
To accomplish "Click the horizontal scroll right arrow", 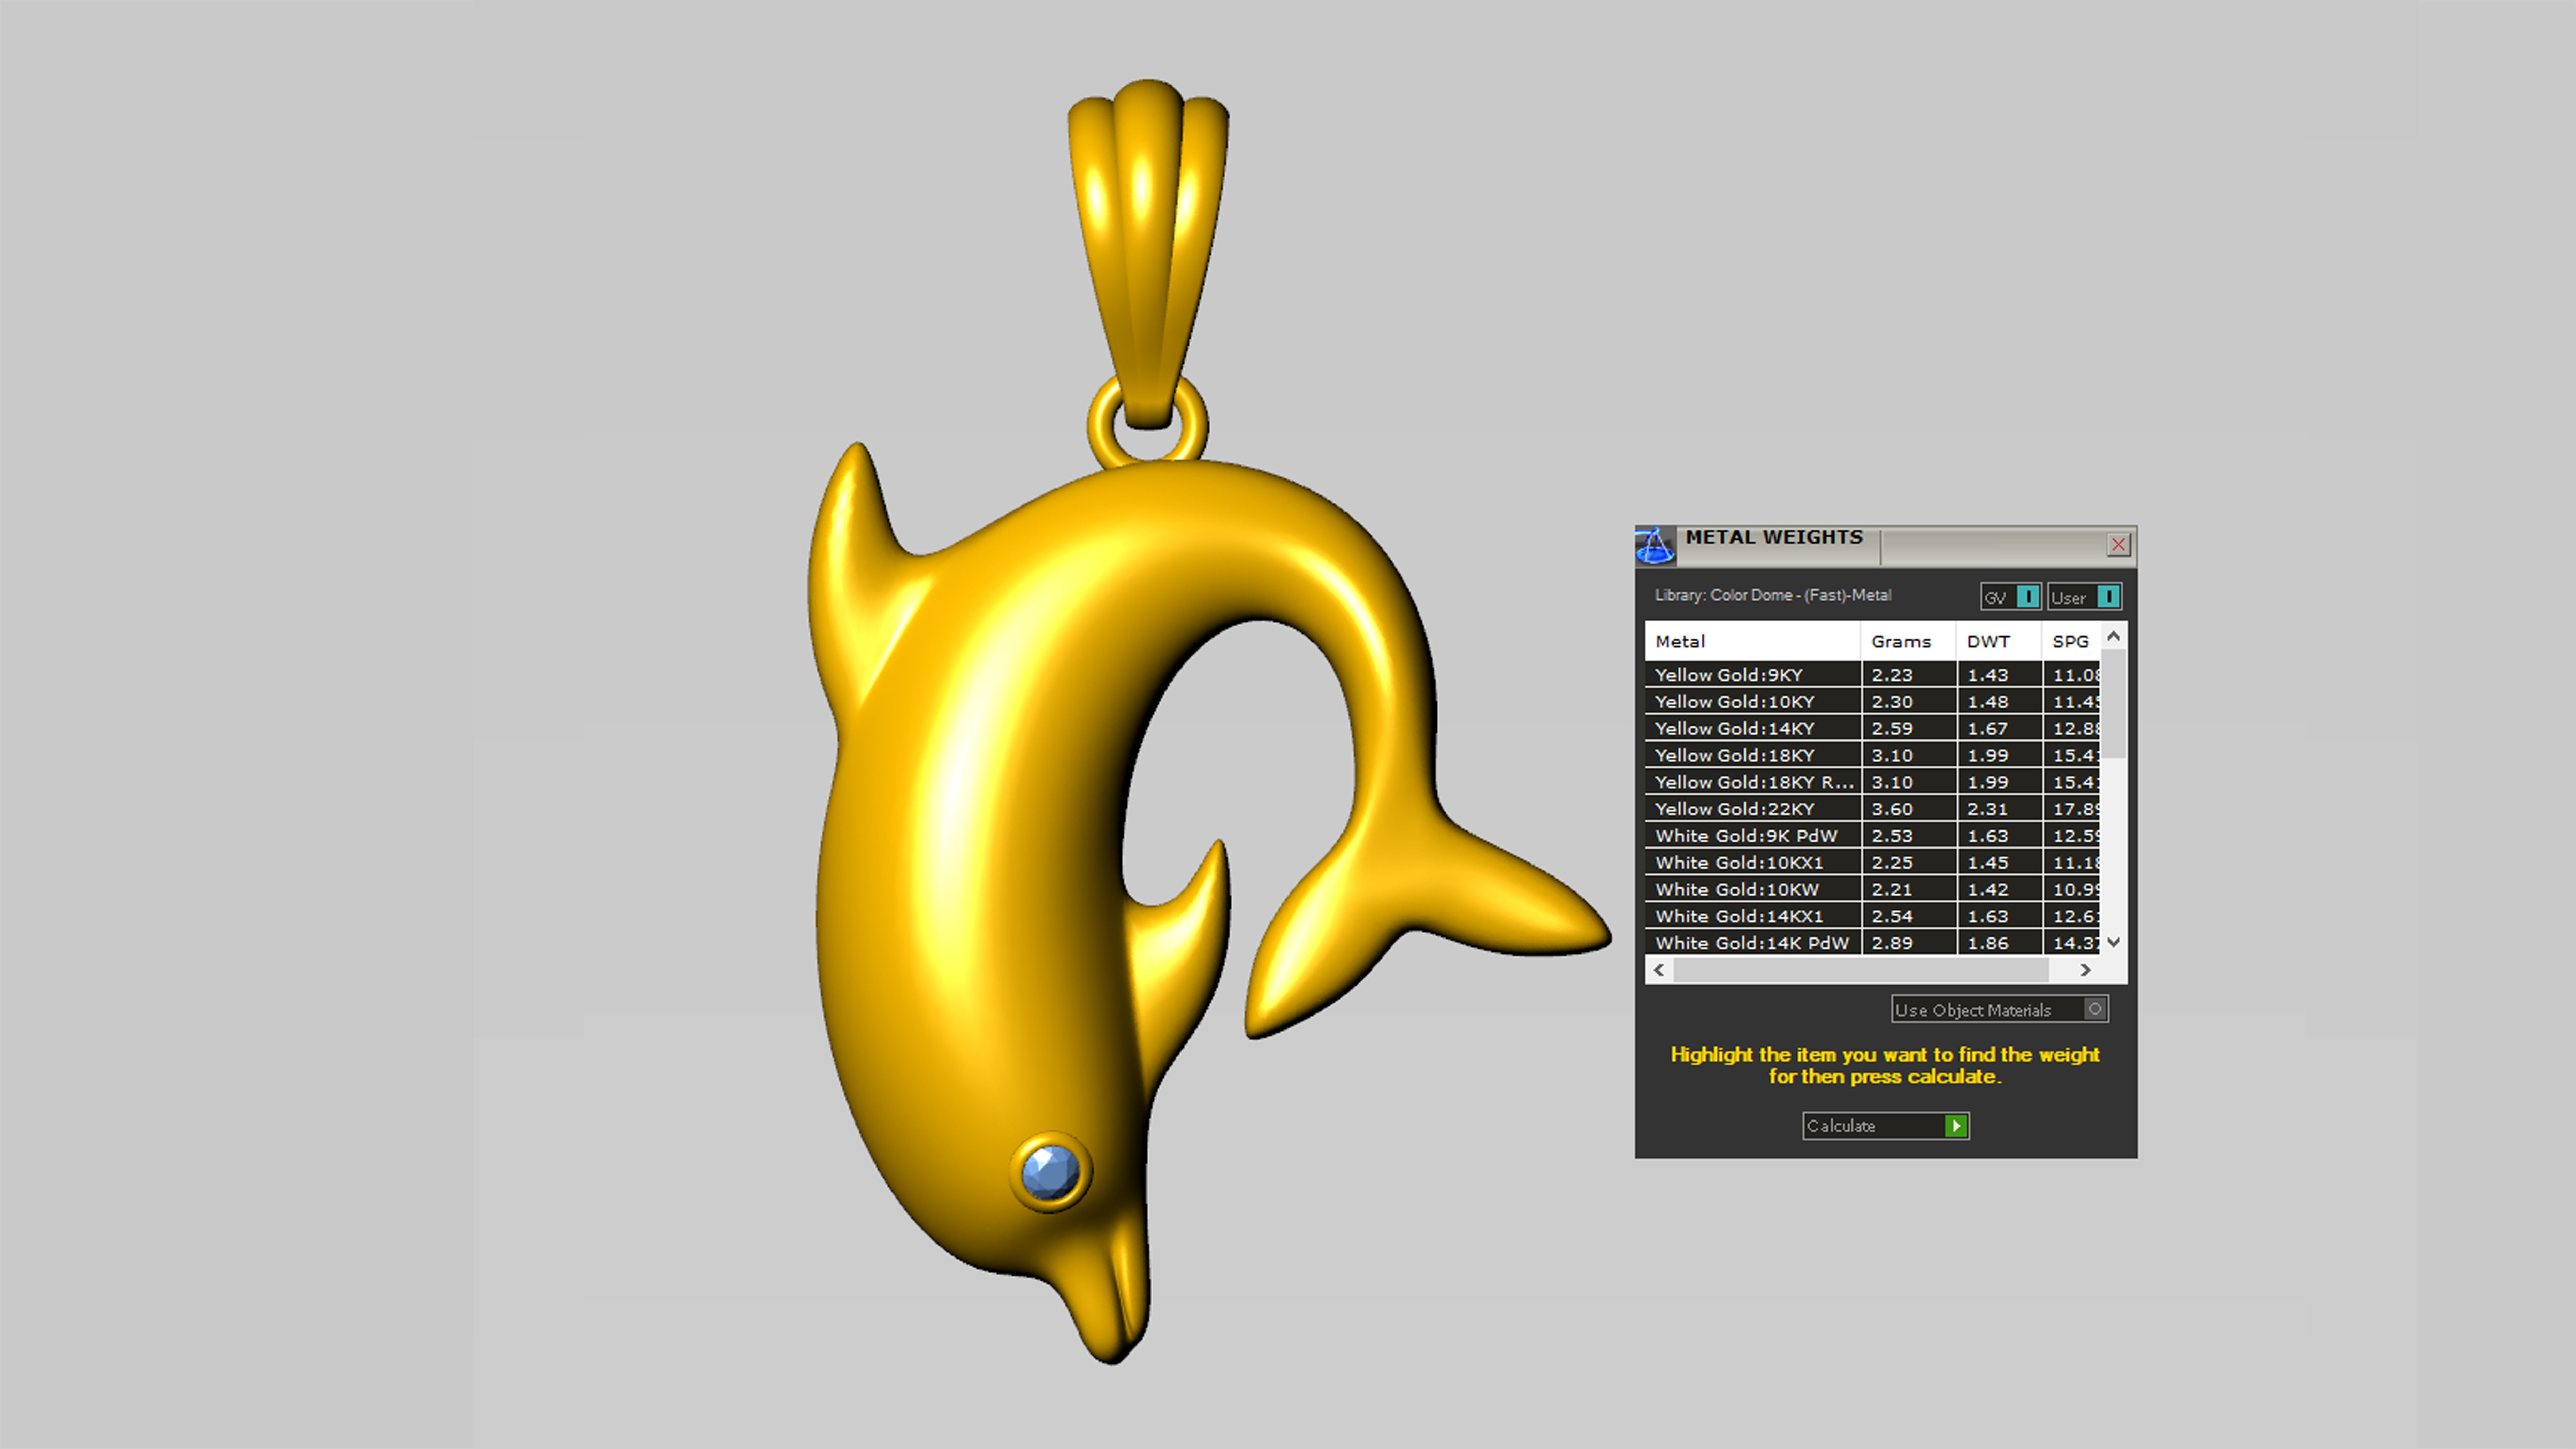I will (2085, 970).
